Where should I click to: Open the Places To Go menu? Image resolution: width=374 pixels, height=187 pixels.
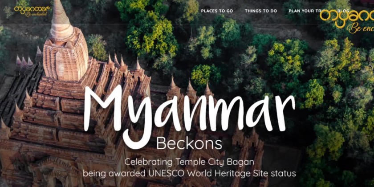pos(217,11)
